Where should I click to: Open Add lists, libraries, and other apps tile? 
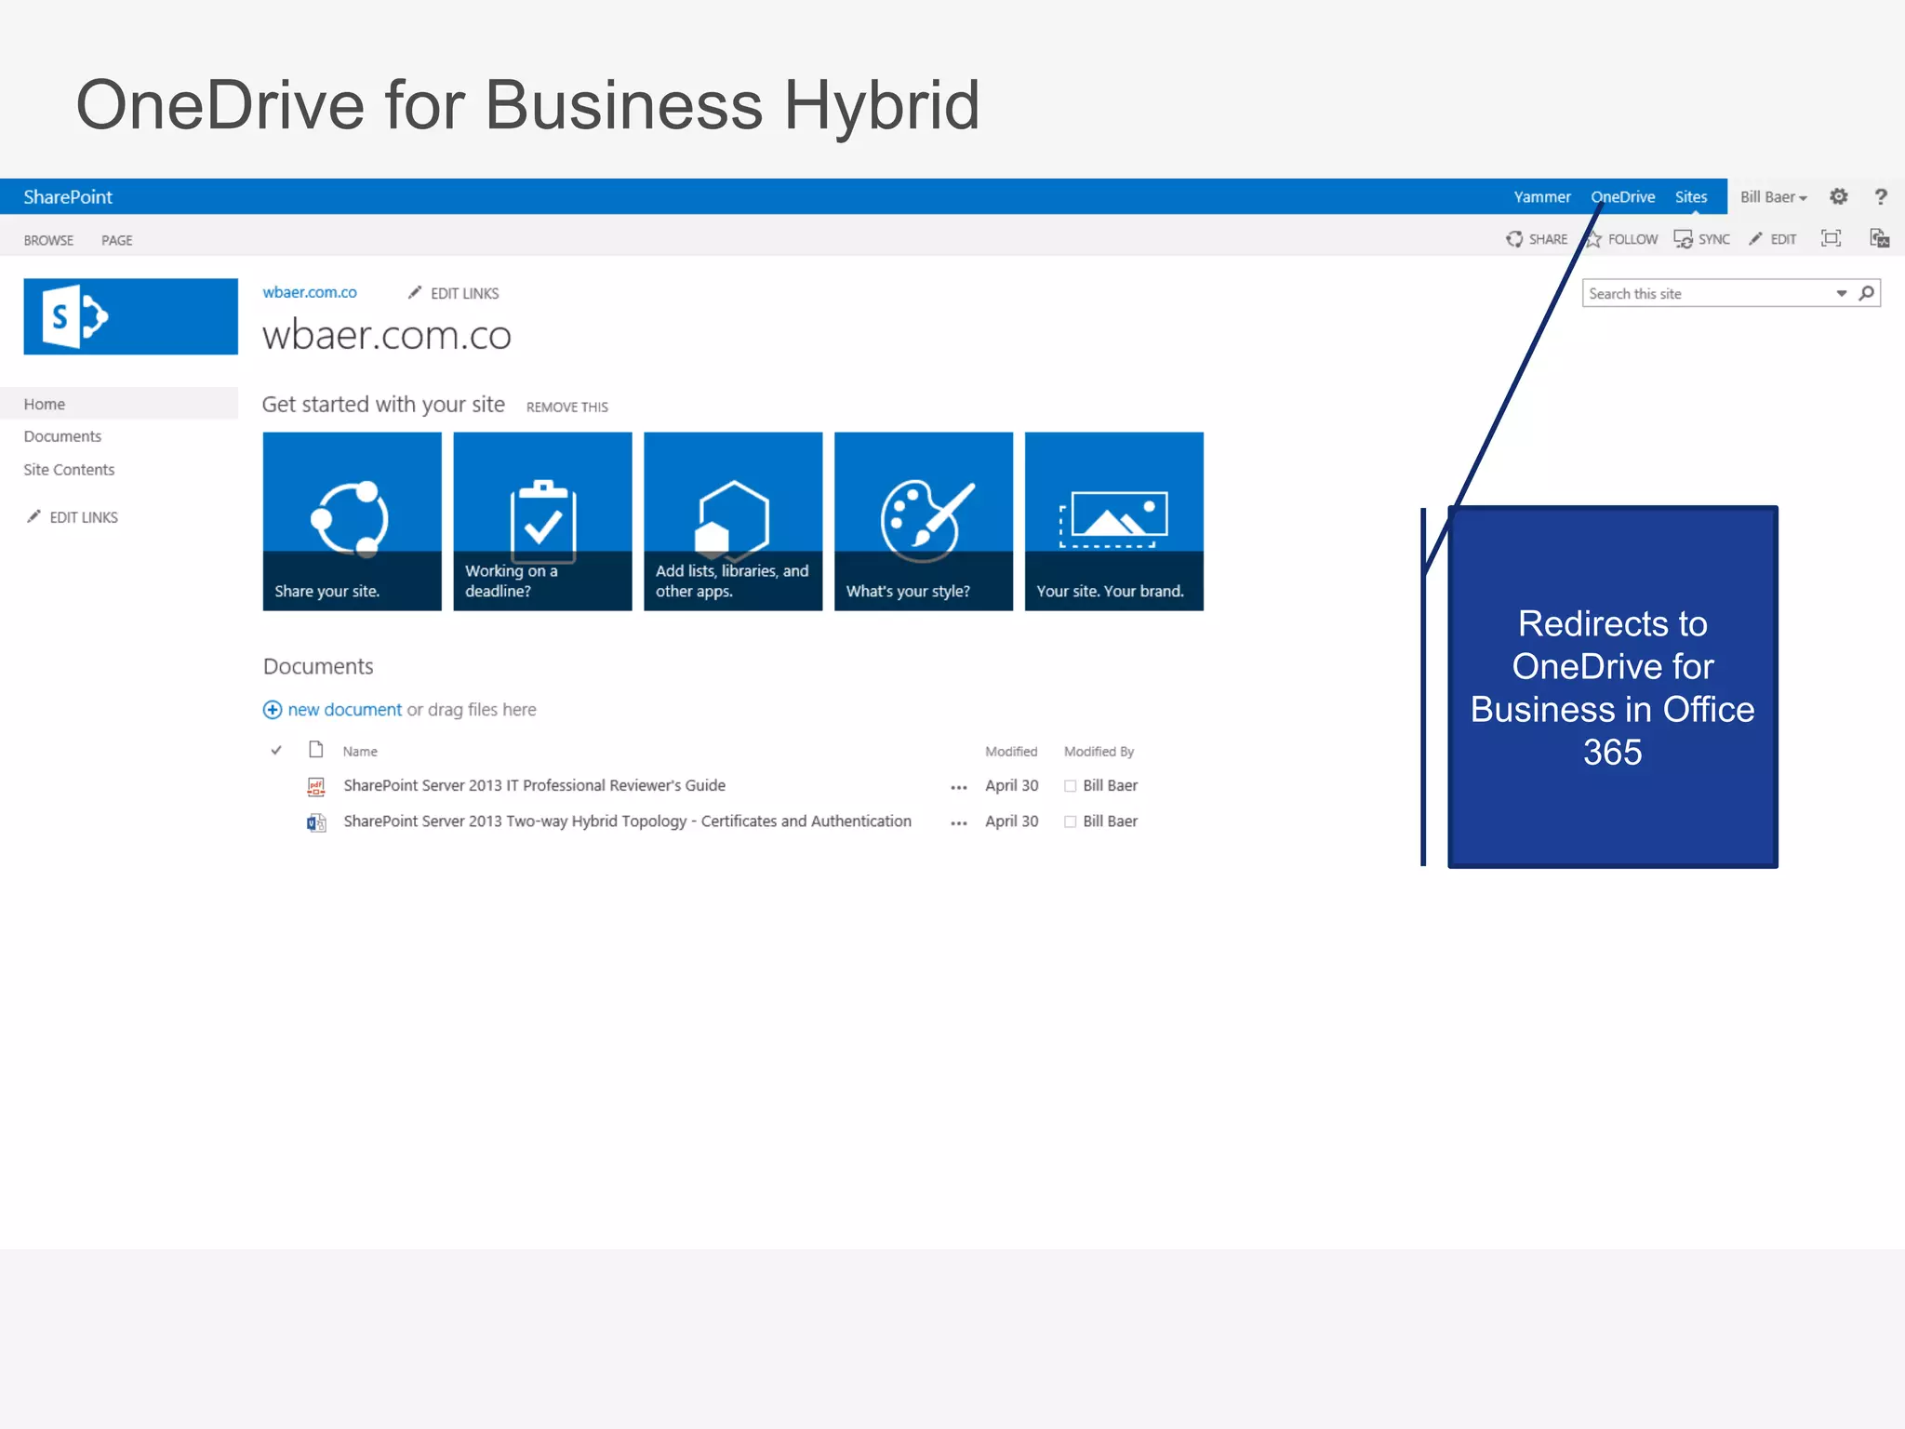[x=733, y=521]
